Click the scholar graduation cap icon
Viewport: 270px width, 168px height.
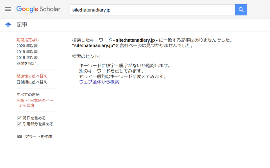click(x=8, y=25)
